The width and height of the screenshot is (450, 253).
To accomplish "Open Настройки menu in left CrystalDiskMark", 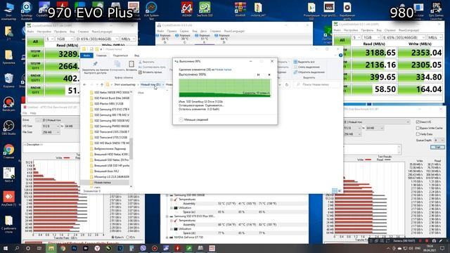I will [44, 32].
